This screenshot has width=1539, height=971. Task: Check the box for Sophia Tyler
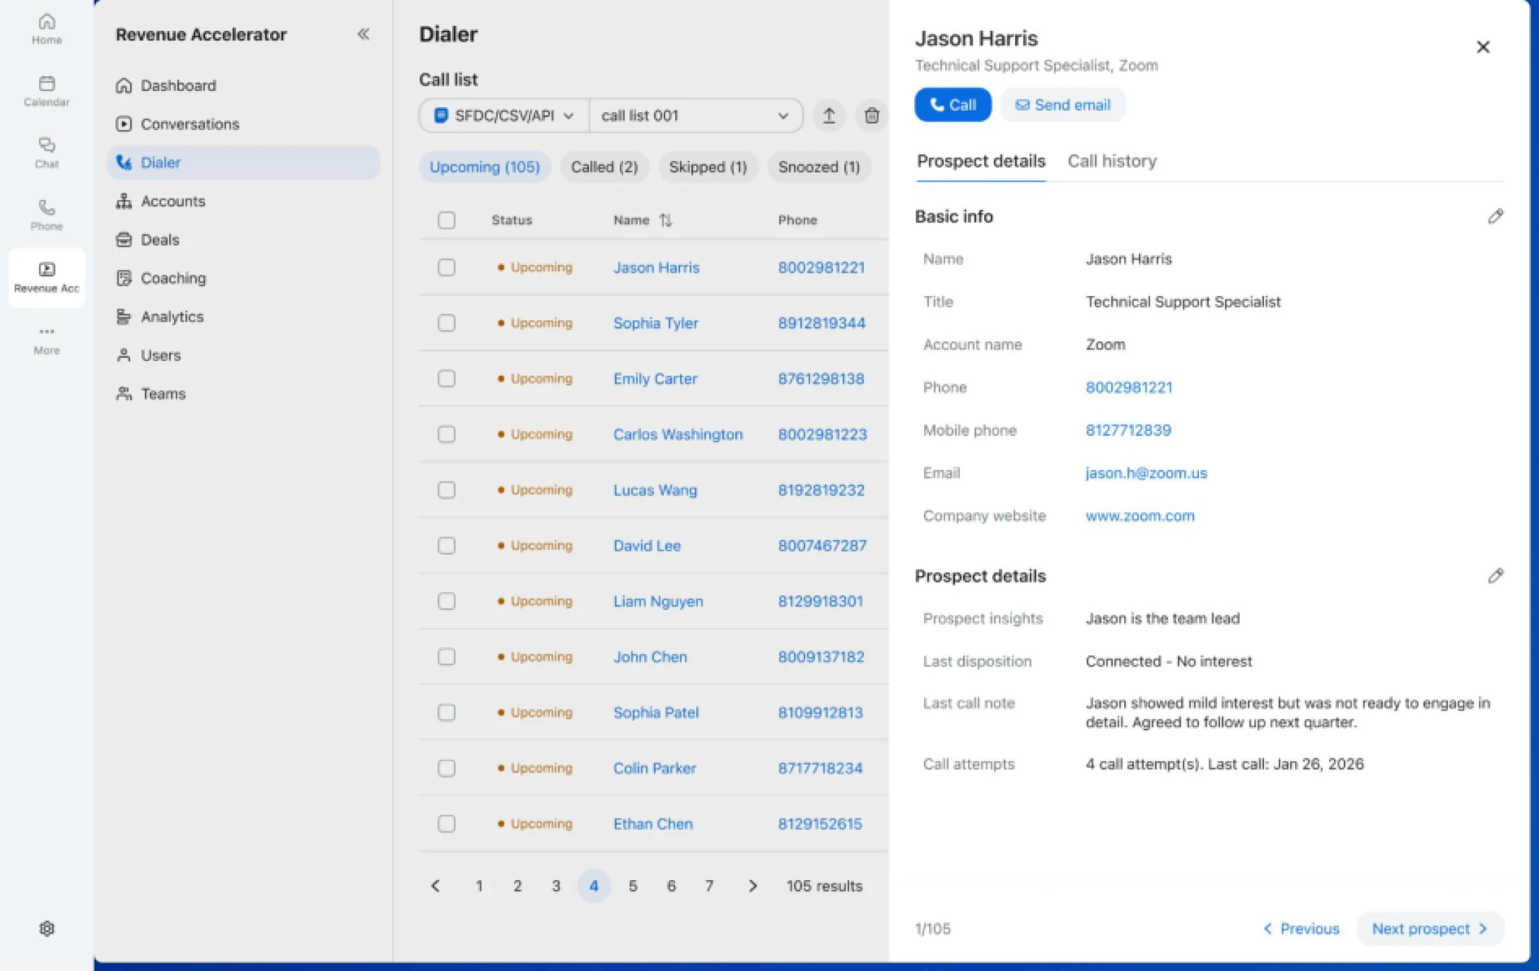point(446,323)
